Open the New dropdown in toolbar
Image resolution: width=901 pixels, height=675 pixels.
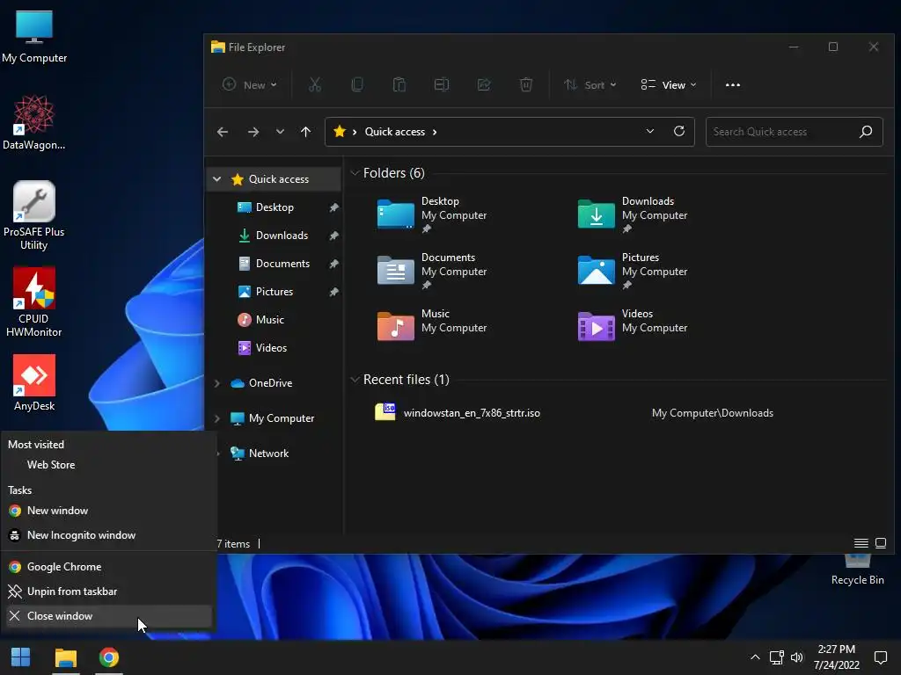coord(250,85)
